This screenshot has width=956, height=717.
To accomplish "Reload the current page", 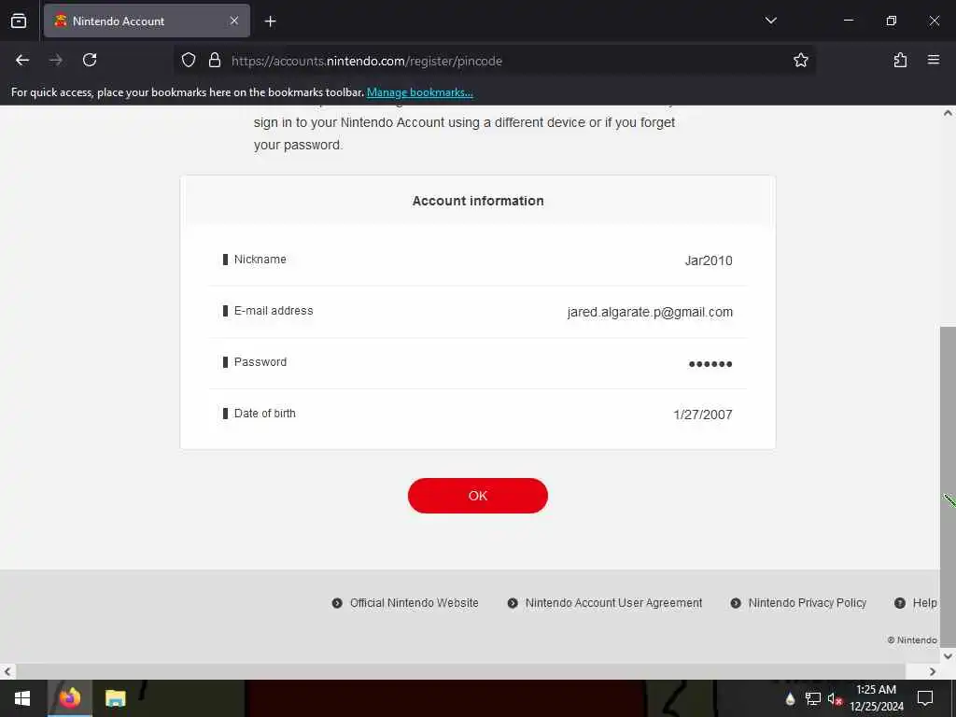I will 90,60.
